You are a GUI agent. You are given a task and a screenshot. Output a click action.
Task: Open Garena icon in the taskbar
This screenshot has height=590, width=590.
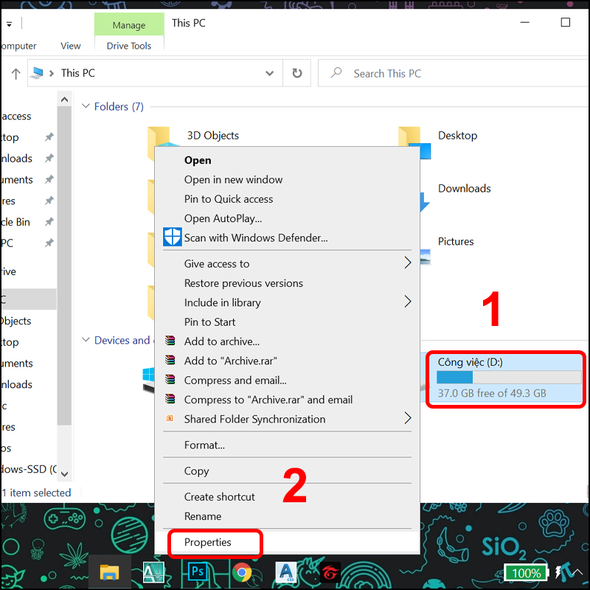(x=330, y=573)
